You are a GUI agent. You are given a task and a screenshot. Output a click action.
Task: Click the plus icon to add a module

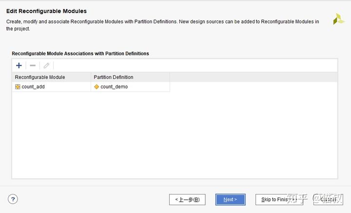[19, 65]
